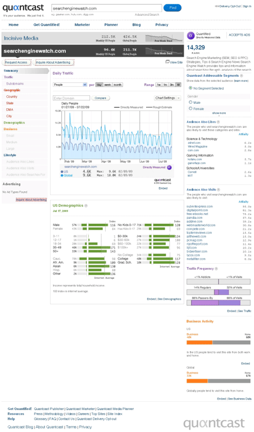The width and height of the screenshot is (254, 432).
Task: Open the Marketer nav item
Action: (x=82, y=25)
